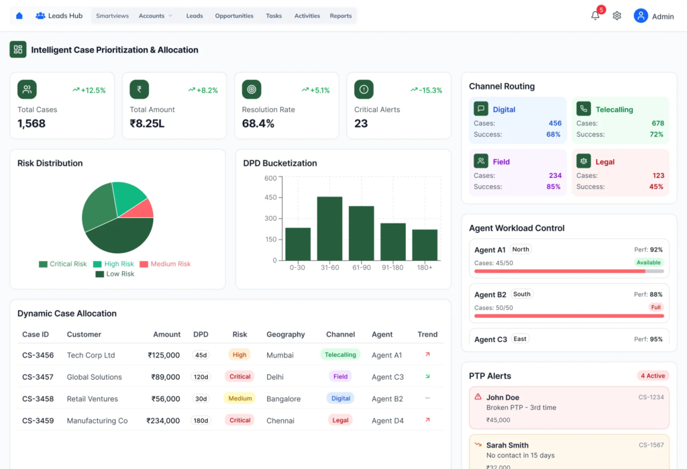
Task: Click the Total Amount rupee icon
Action: click(140, 89)
